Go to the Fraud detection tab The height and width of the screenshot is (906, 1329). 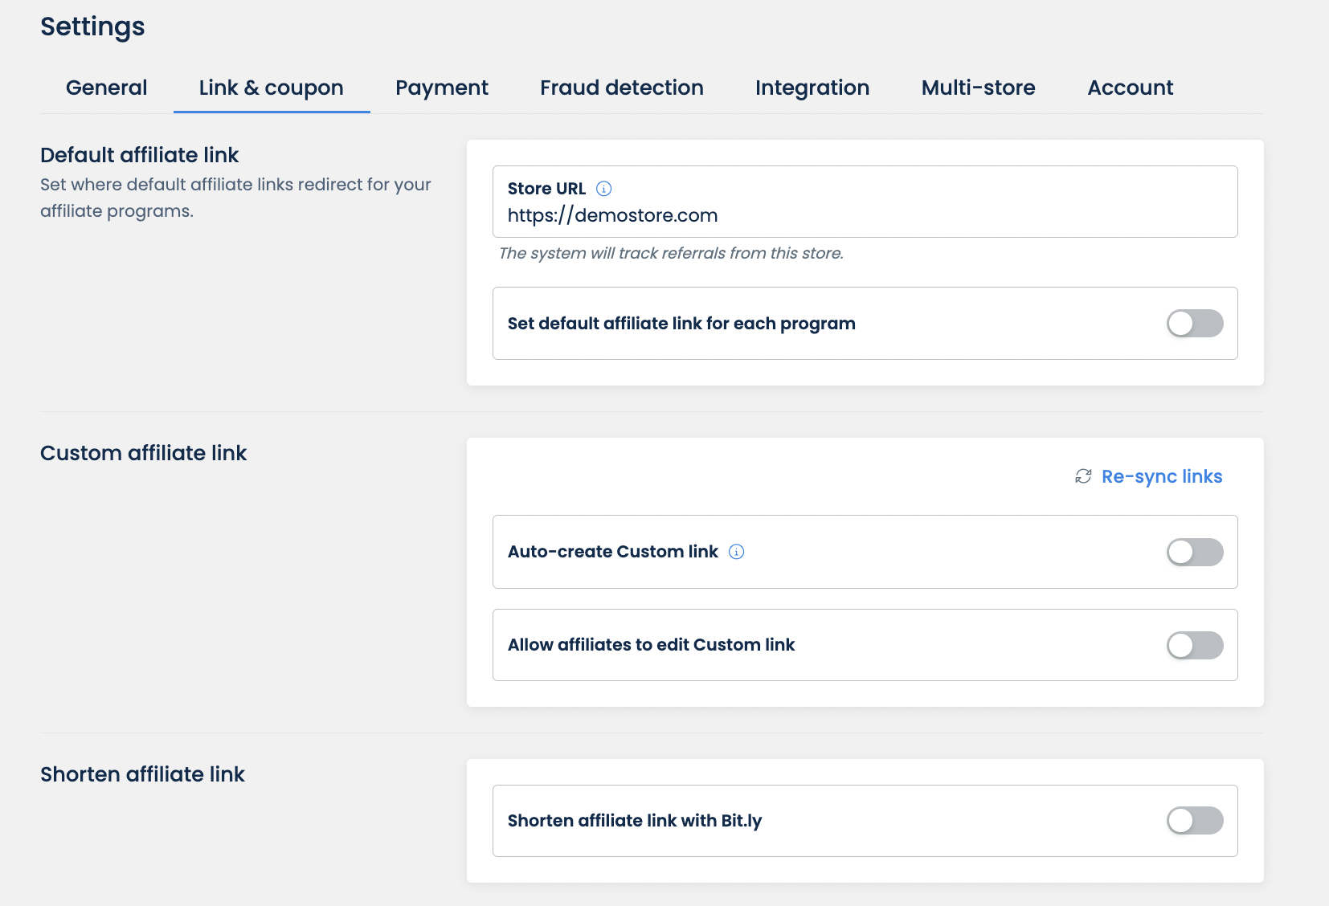(621, 88)
